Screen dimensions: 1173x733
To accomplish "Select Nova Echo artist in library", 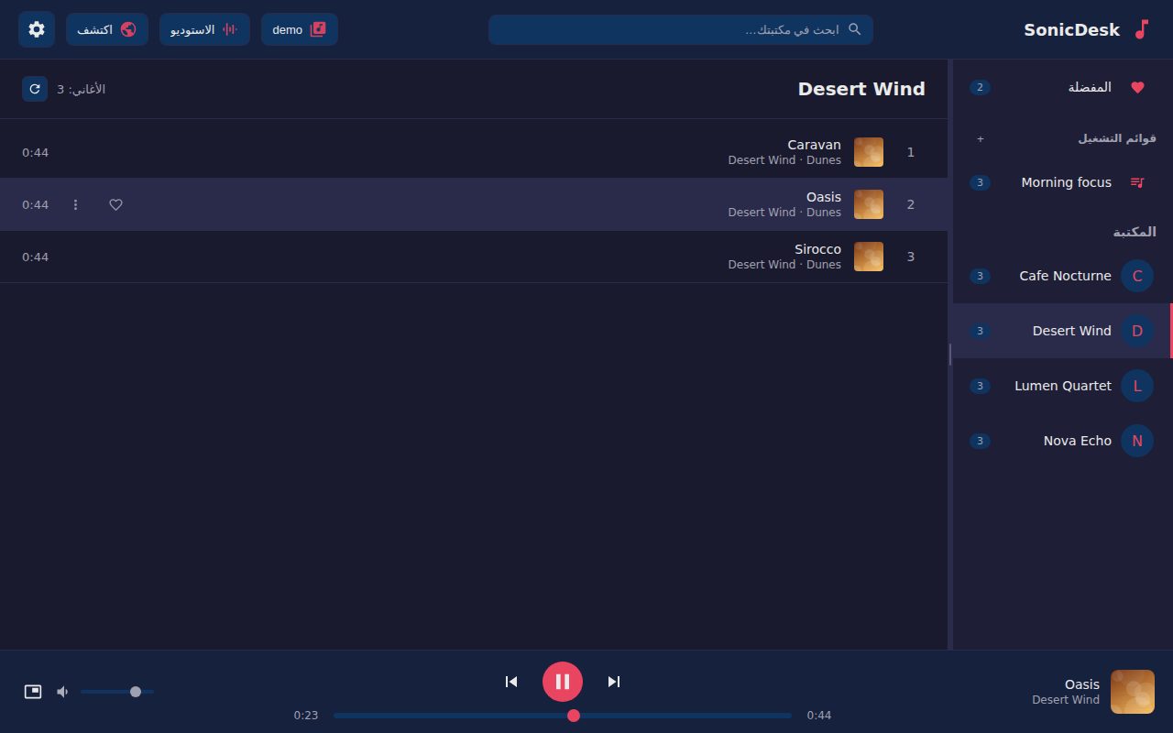I will 1062,441.
